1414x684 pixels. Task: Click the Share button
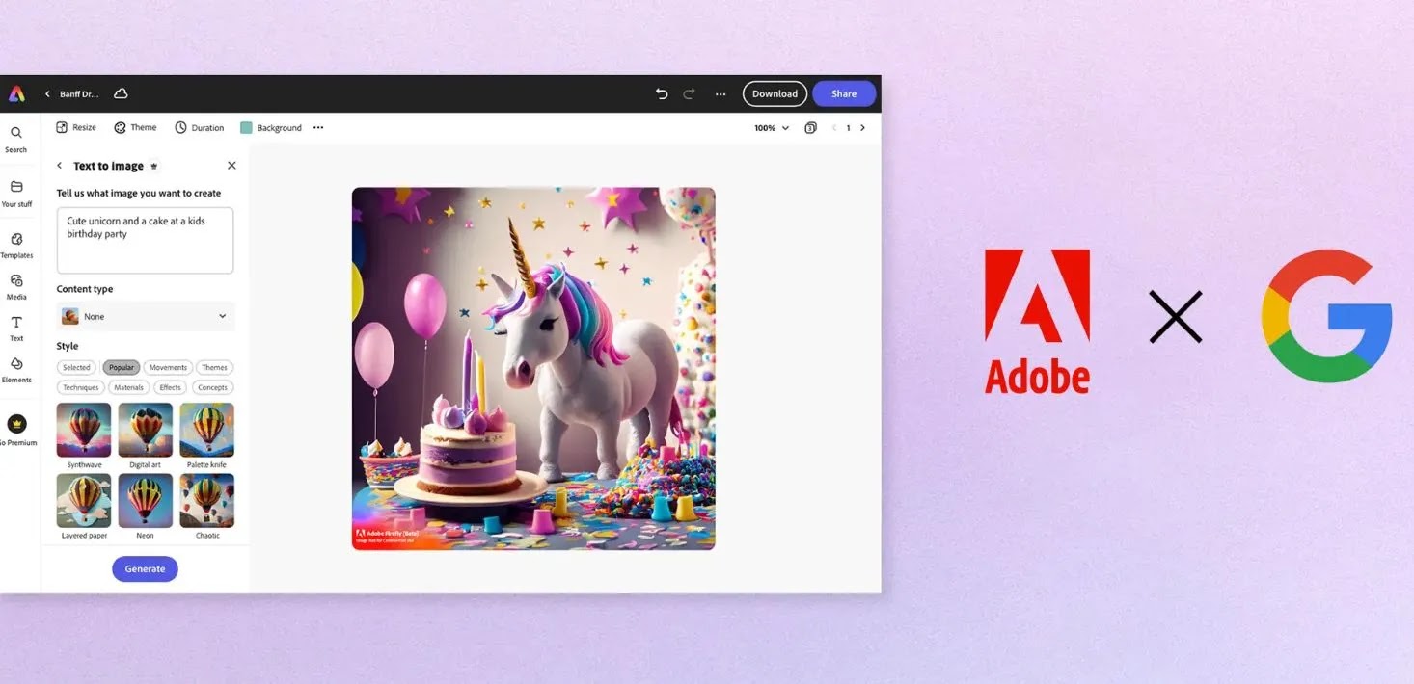click(844, 93)
